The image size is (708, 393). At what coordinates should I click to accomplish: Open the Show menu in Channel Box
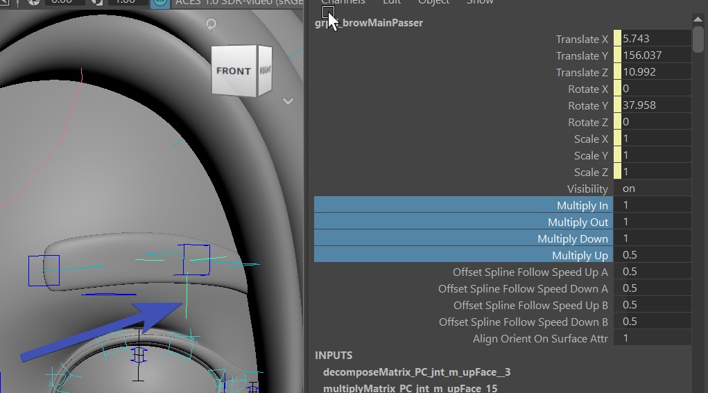click(x=480, y=2)
